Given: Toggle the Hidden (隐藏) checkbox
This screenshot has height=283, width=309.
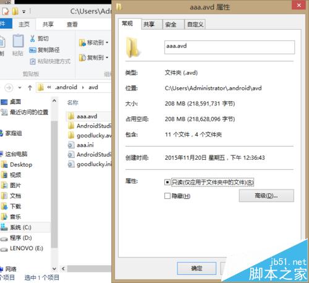Looking at the screenshot, I should coord(167,196).
